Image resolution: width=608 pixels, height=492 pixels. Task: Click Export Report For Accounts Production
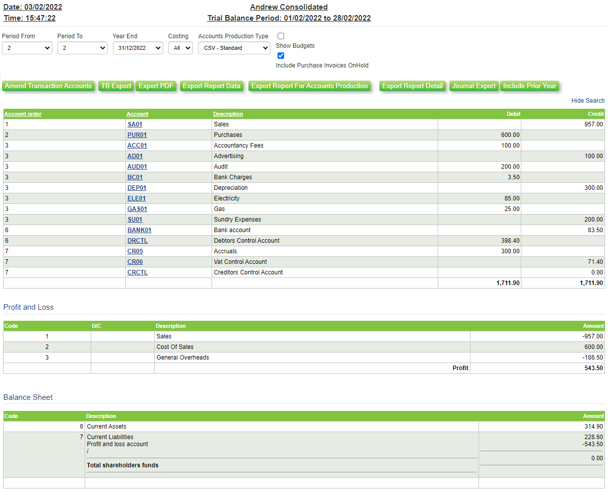310,86
